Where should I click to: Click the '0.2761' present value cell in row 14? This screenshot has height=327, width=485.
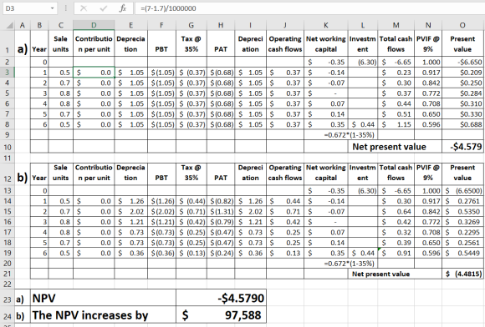tap(462, 201)
